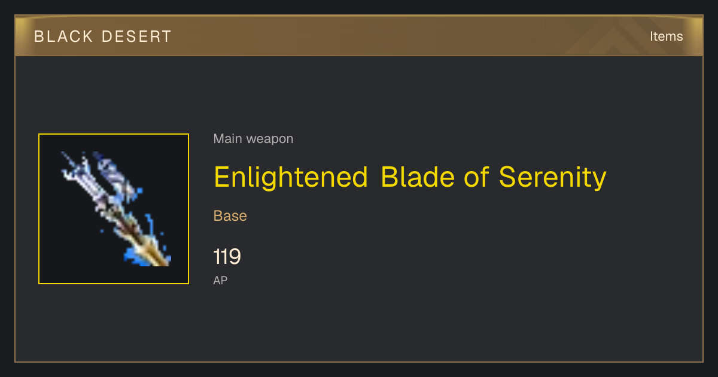
Task: Choose the Base enhancement level label
Action: point(230,216)
